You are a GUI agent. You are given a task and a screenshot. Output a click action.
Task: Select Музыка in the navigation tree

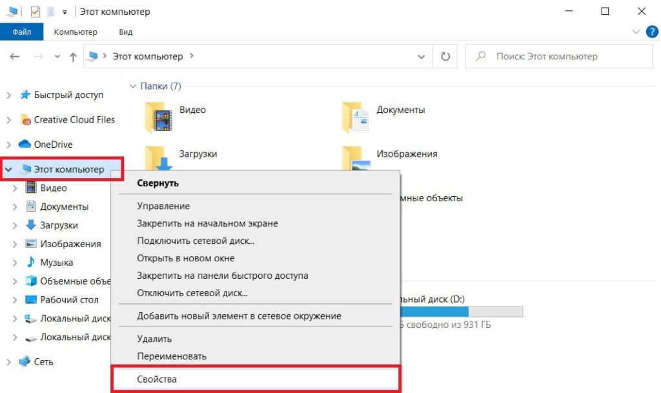[x=57, y=263]
